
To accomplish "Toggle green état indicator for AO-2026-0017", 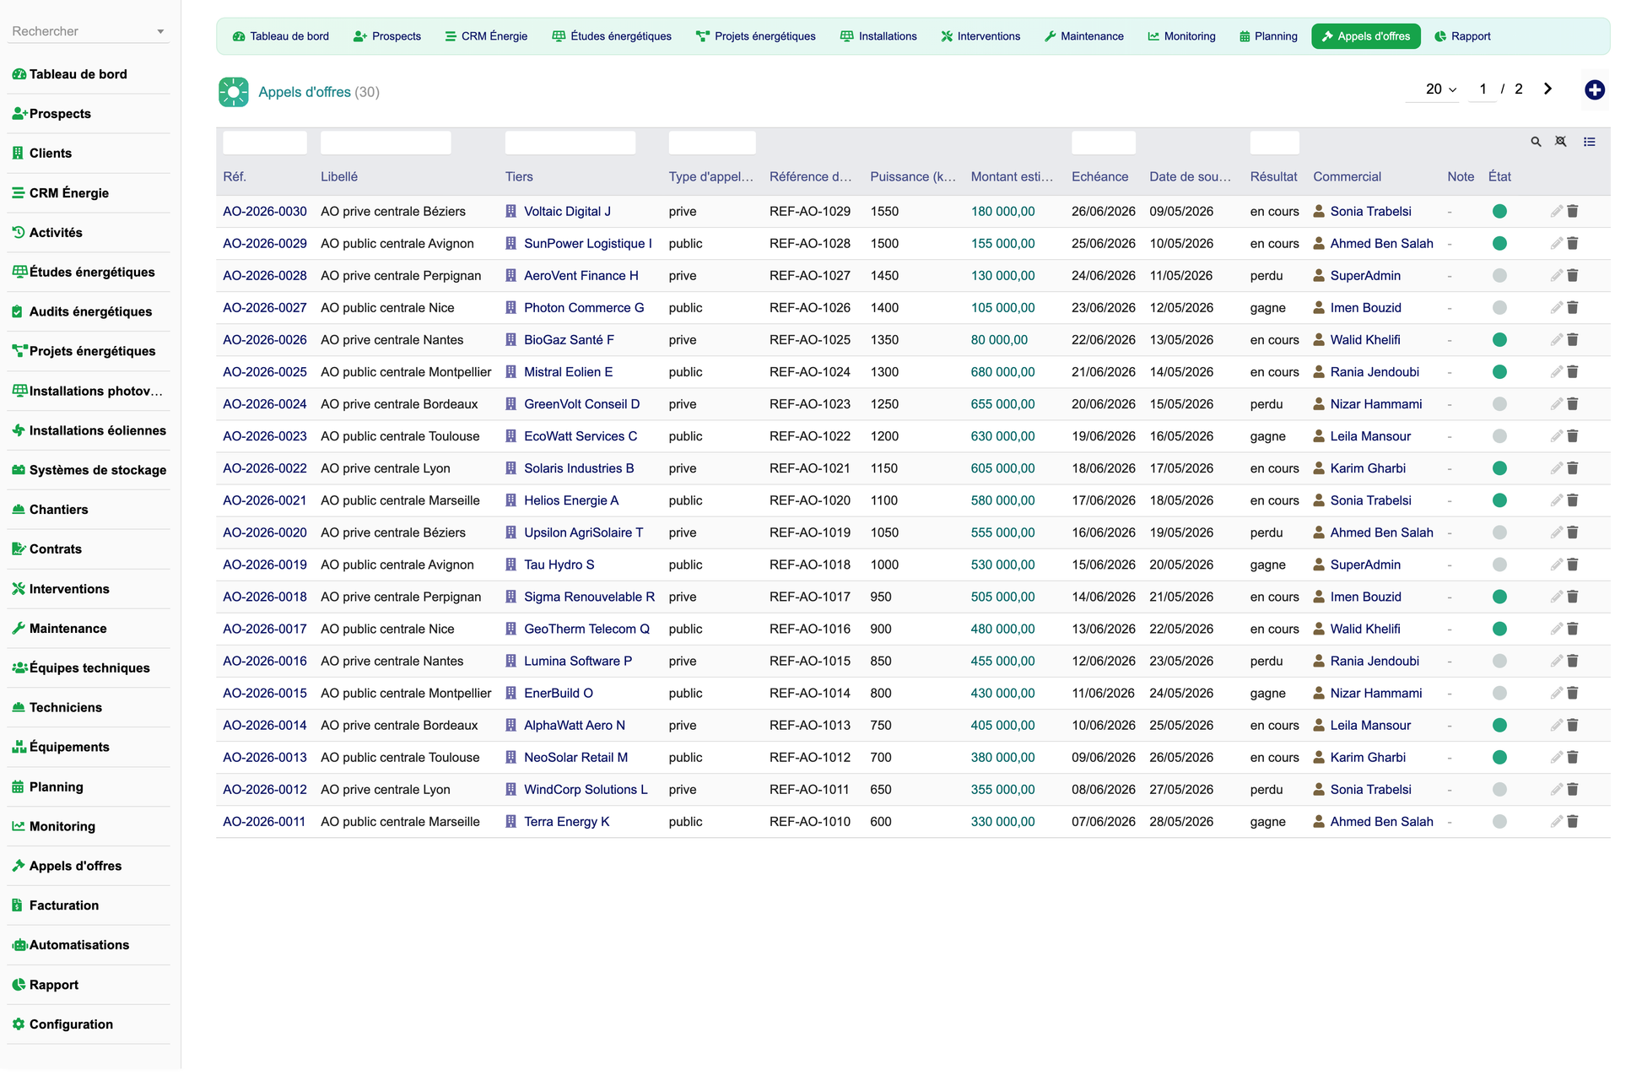I will pyautogui.click(x=1499, y=629).
